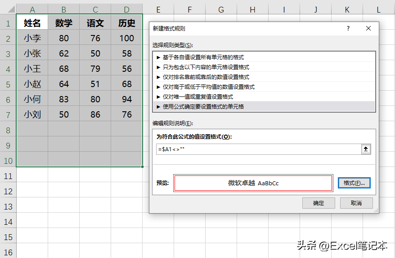Select column H header
Image resolution: width=395 pixels, height=258 pixels.
coord(253,9)
